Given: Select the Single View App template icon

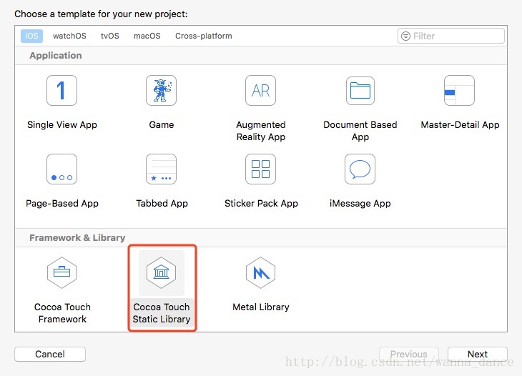Looking at the screenshot, I should click(x=62, y=91).
